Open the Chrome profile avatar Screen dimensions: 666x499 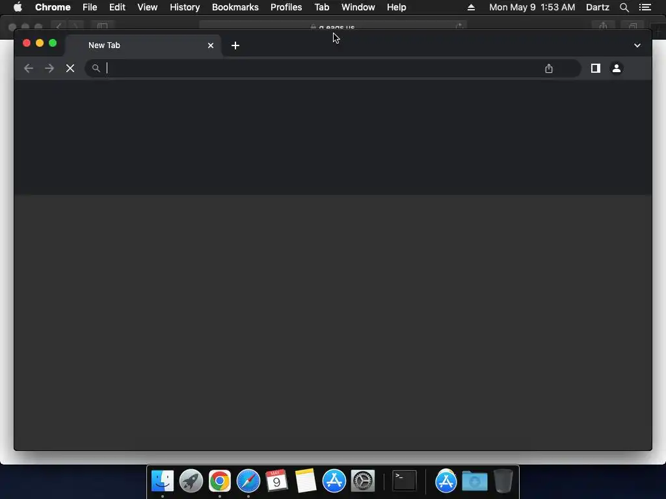617,68
